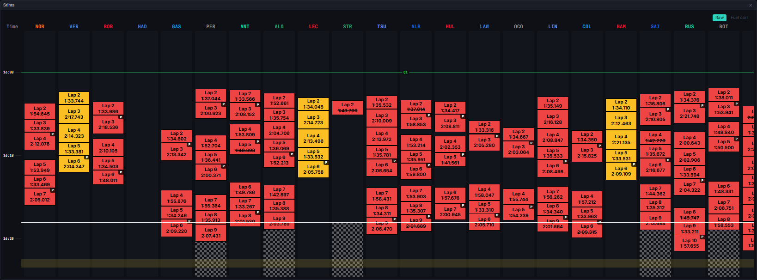The width and height of the screenshot is (757, 280).
Task: Select the NOR driver column header
Action: pyautogui.click(x=40, y=27)
